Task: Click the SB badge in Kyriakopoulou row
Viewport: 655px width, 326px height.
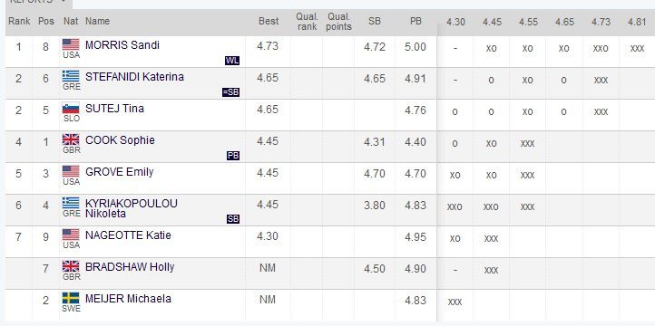Action: click(x=233, y=219)
